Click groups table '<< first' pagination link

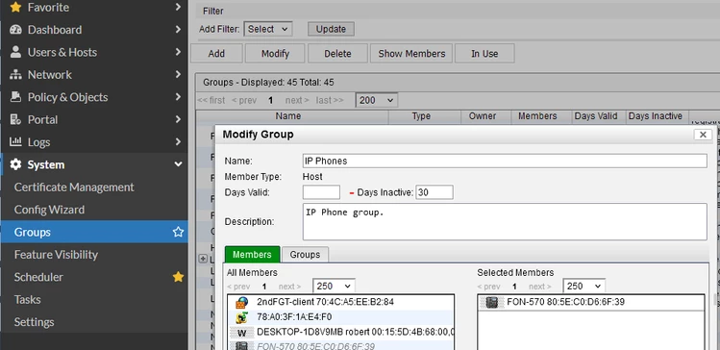pos(211,100)
